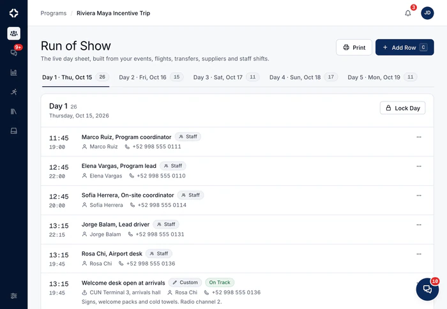447x309 pixels.
Task: Open the people/programs sidebar icon
Action: tap(13, 33)
